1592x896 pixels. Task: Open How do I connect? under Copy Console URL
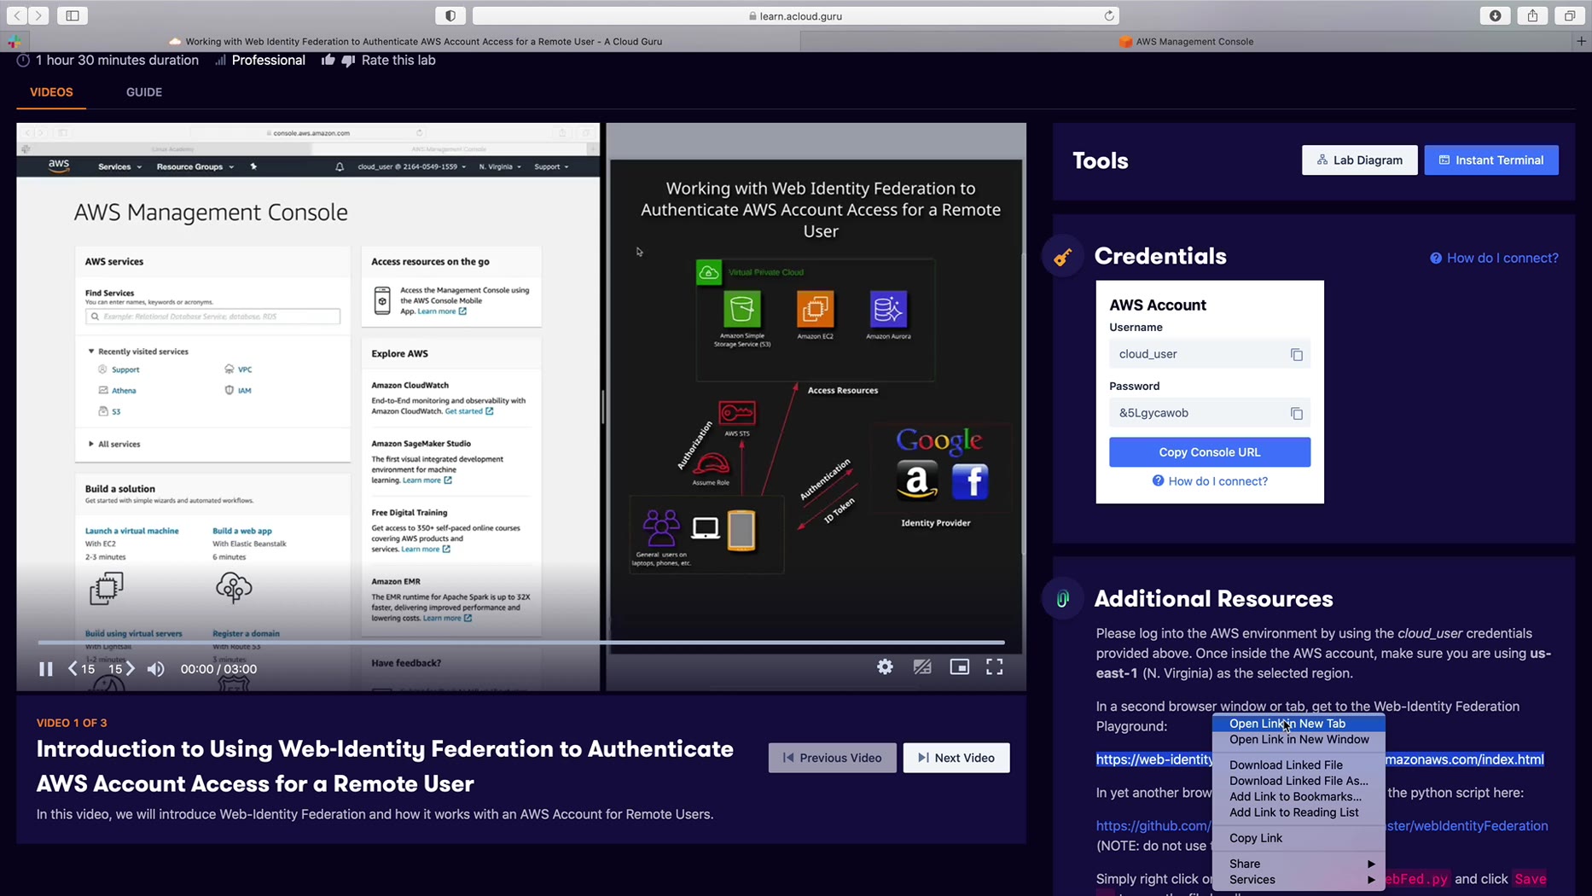tap(1210, 481)
